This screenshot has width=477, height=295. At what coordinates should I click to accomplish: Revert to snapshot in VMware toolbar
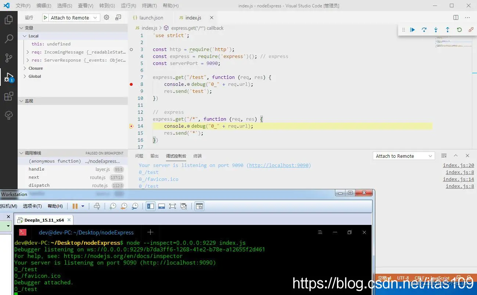[x=124, y=206]
